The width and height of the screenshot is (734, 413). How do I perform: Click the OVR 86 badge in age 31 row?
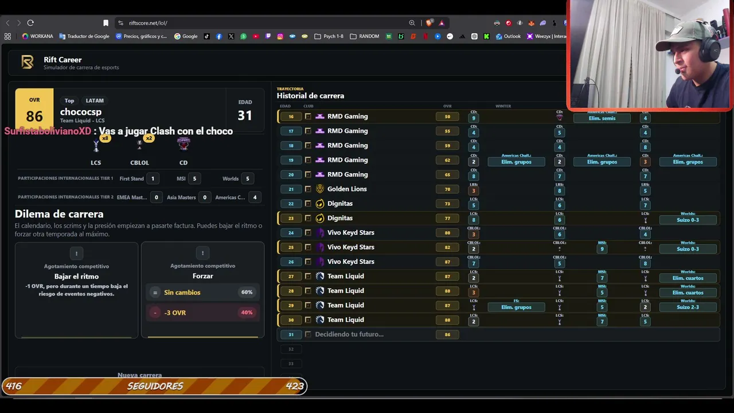pos(447,334)
